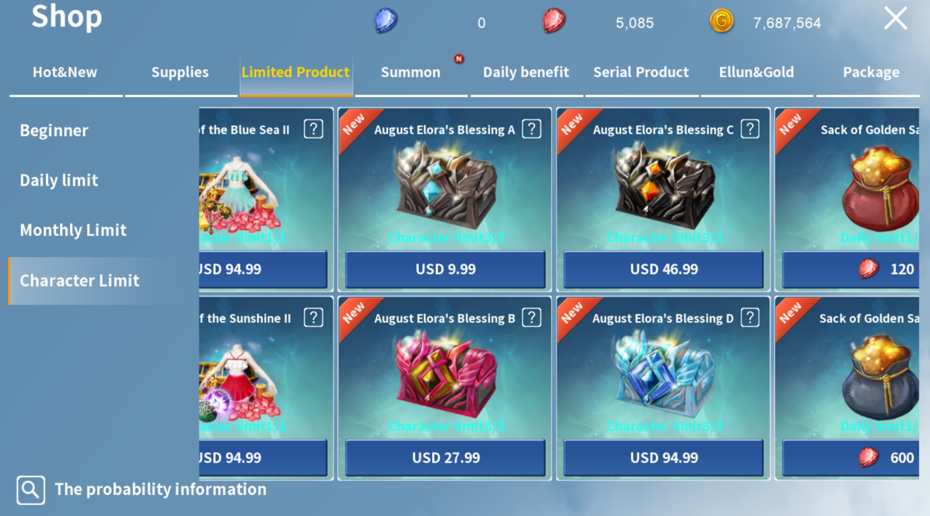Open the probability information magnifier icon
This screenshot has width=930, height=516.
(31, 490)
